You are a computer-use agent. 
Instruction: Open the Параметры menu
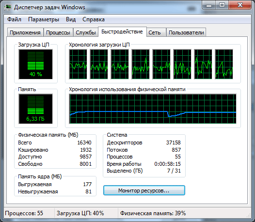[44, 19]
